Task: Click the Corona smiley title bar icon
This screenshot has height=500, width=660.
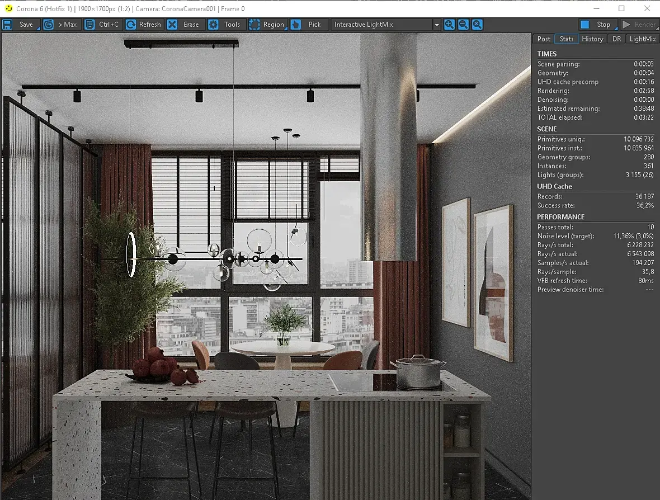Action: click(x=8, y=8)
